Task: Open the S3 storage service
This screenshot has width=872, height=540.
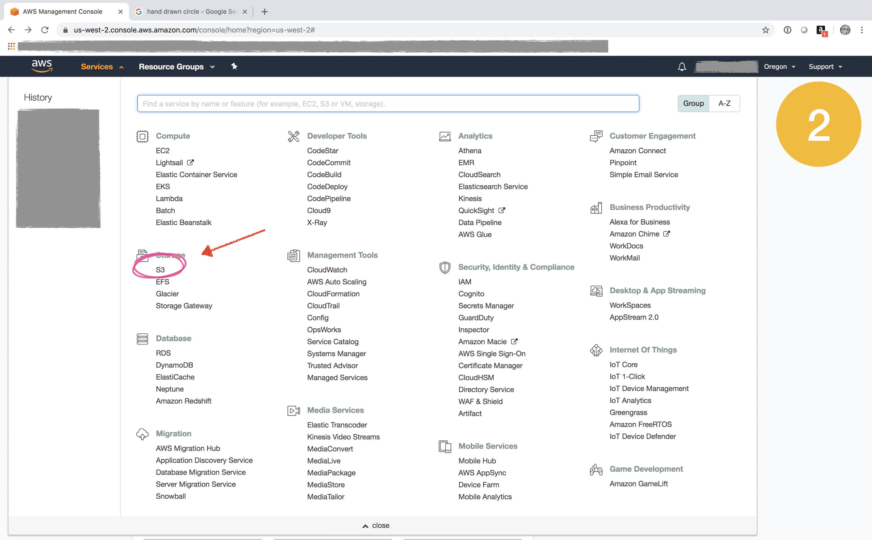Action: pyautogui.click(x=160, y=270)
